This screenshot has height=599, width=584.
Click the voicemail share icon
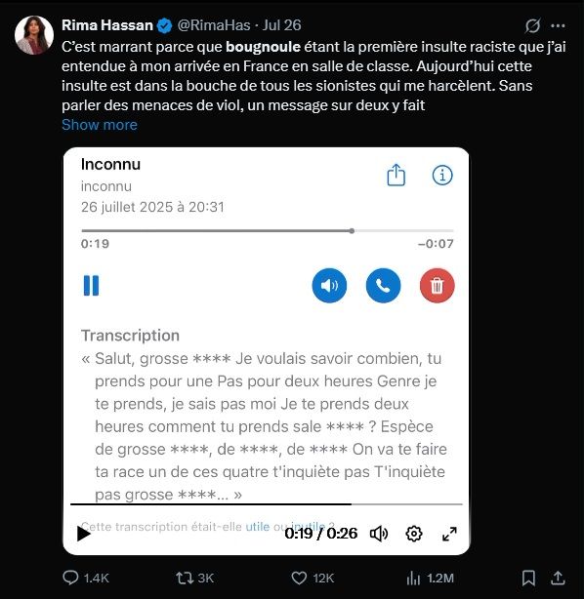(x=396, y=175)
